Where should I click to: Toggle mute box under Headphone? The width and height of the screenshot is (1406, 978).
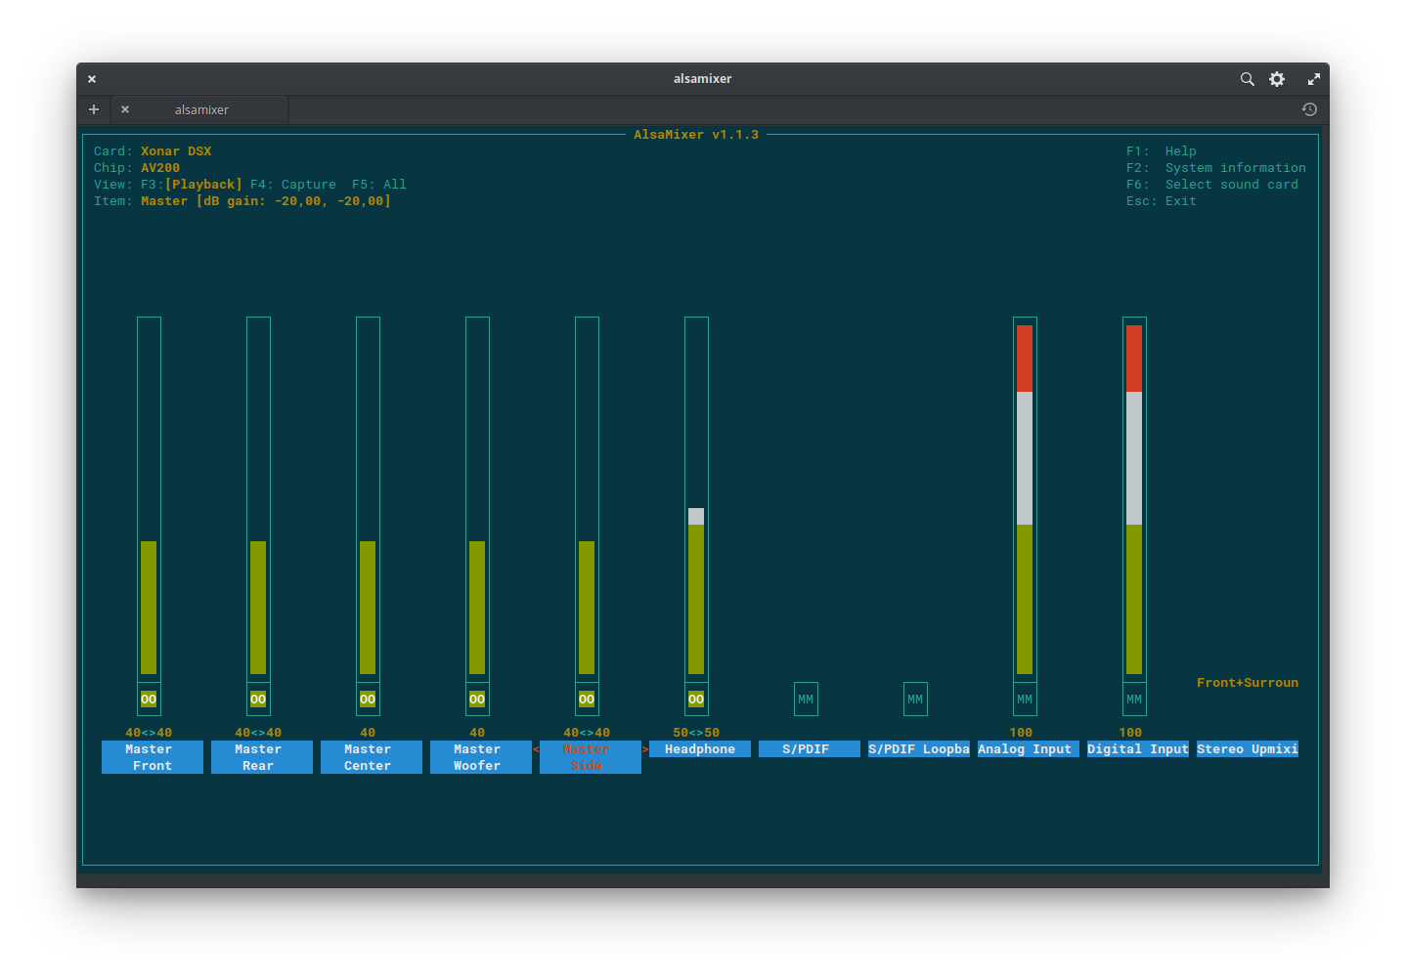click(x=696, y=699)
